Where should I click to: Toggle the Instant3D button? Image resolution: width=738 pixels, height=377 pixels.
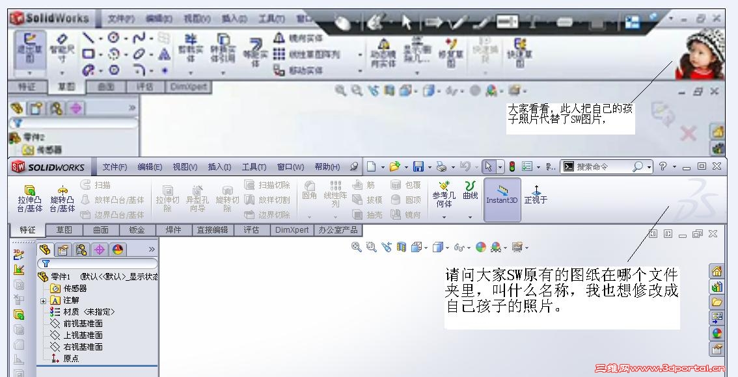pyautogui.click(x=502, y=200)
